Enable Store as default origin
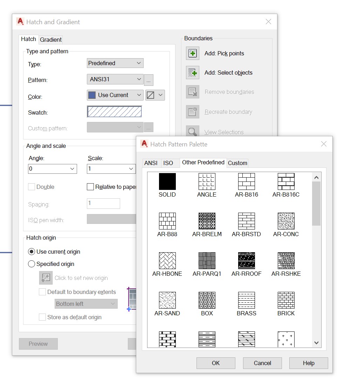This screenshot has width=345, height=384. tap(42, 317)
